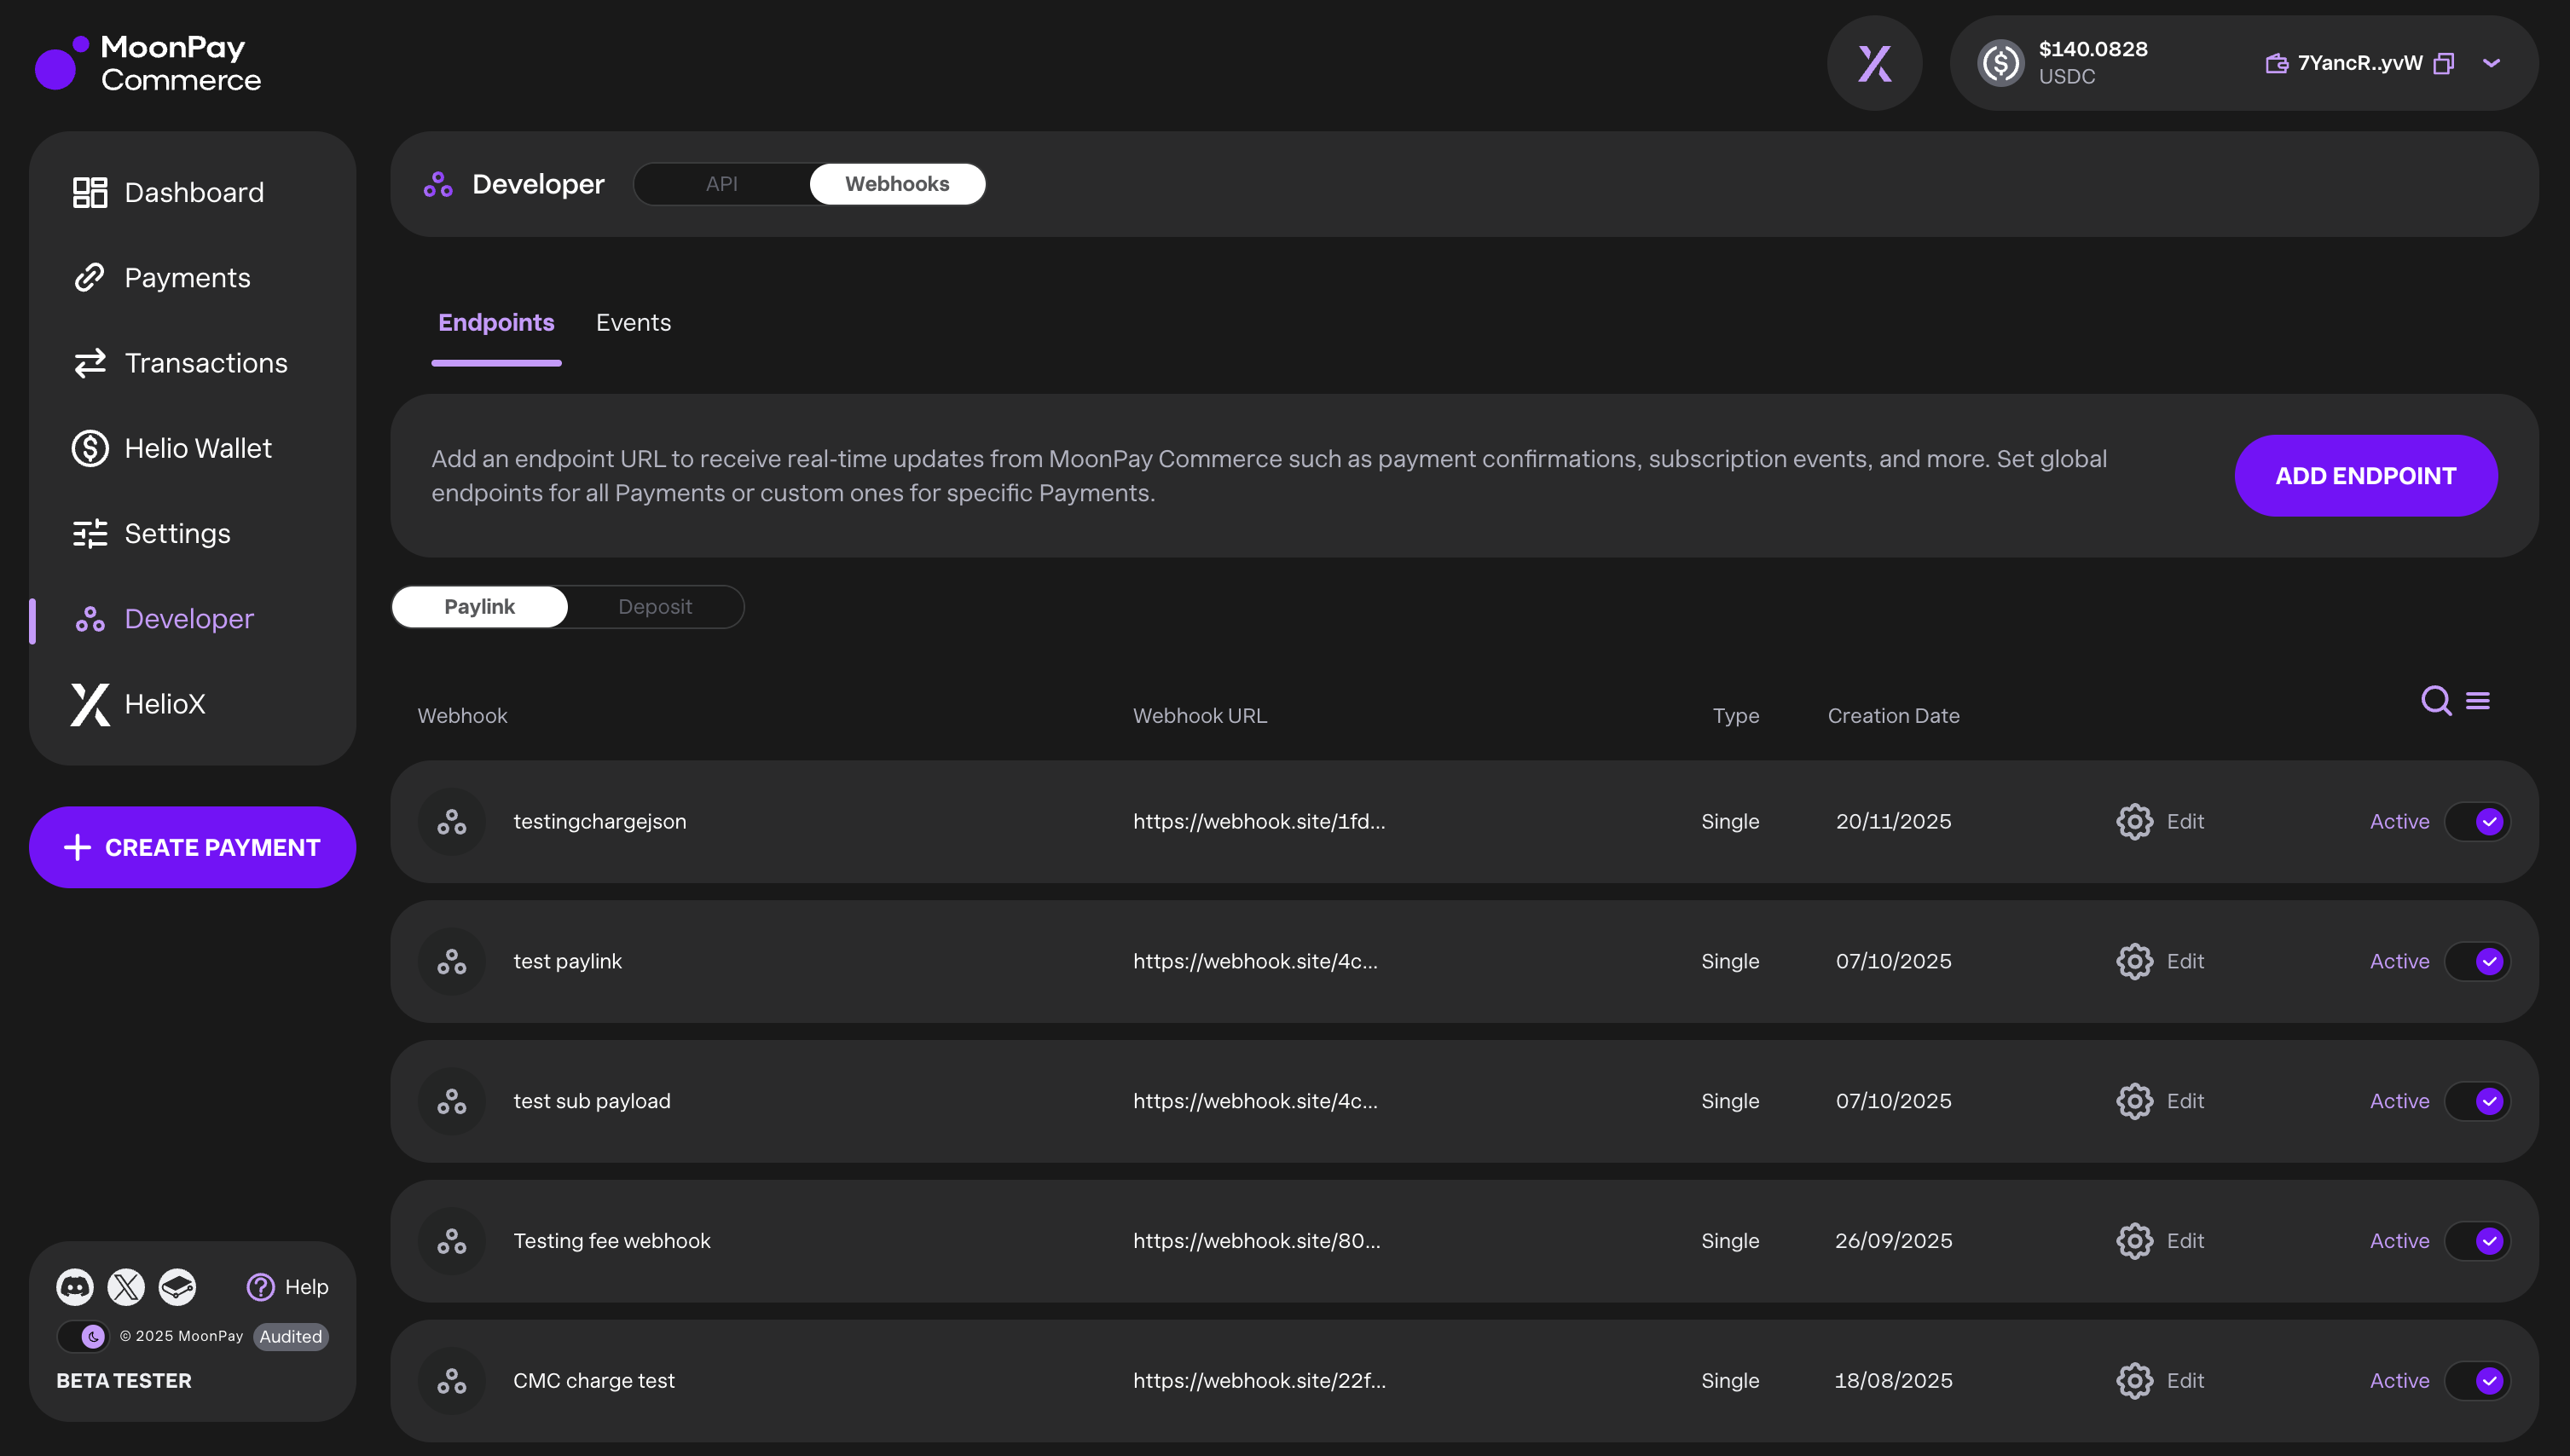
Task: Open the webhook search icon
Action: pyautogui.click(x=2435, y=700)
